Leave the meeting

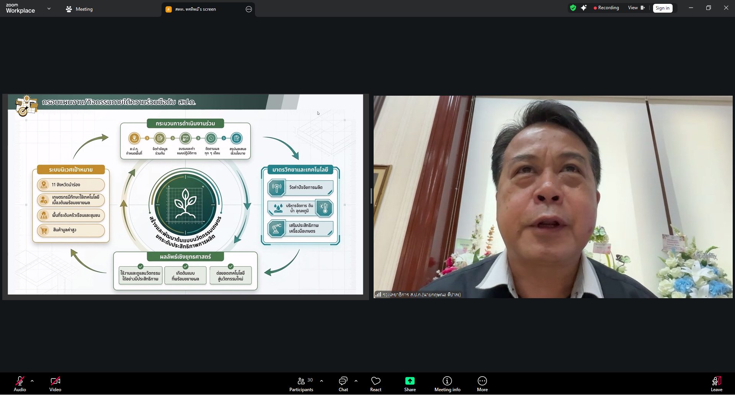coord(716,384)
